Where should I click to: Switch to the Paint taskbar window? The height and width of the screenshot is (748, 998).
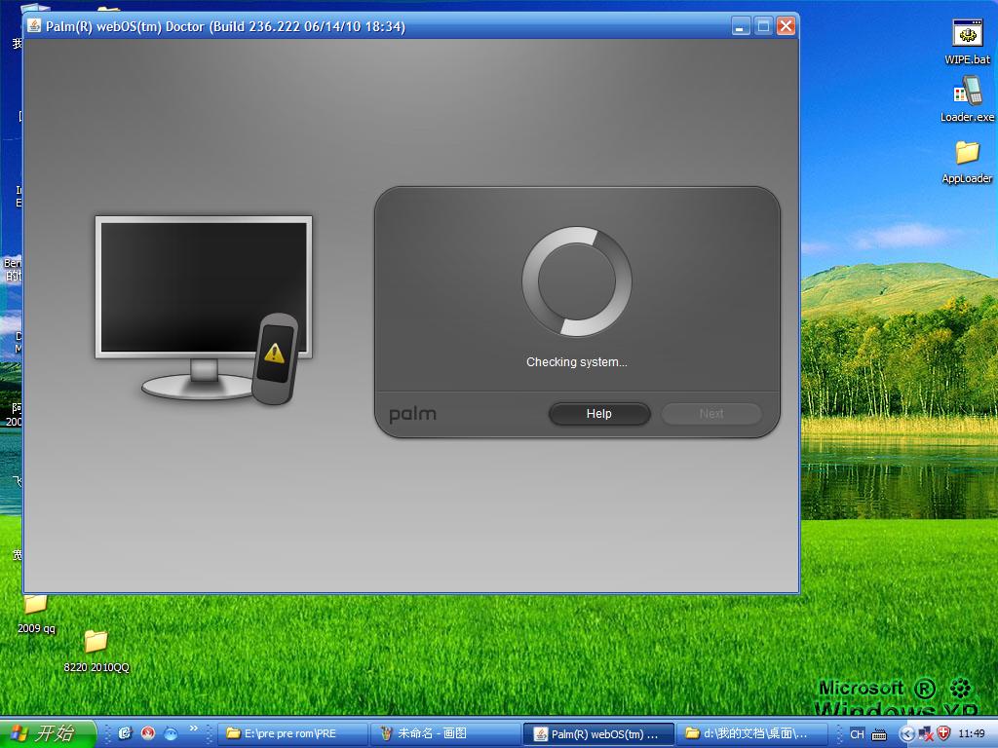443,733
